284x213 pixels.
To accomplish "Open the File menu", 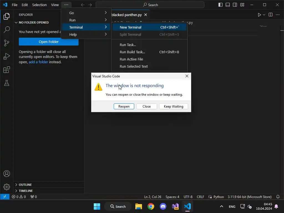I will [x=15, y=5].
